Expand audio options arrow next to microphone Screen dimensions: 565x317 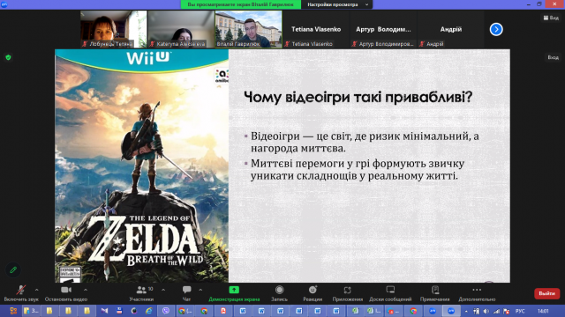pyautogui.click(x=37, y=290)
